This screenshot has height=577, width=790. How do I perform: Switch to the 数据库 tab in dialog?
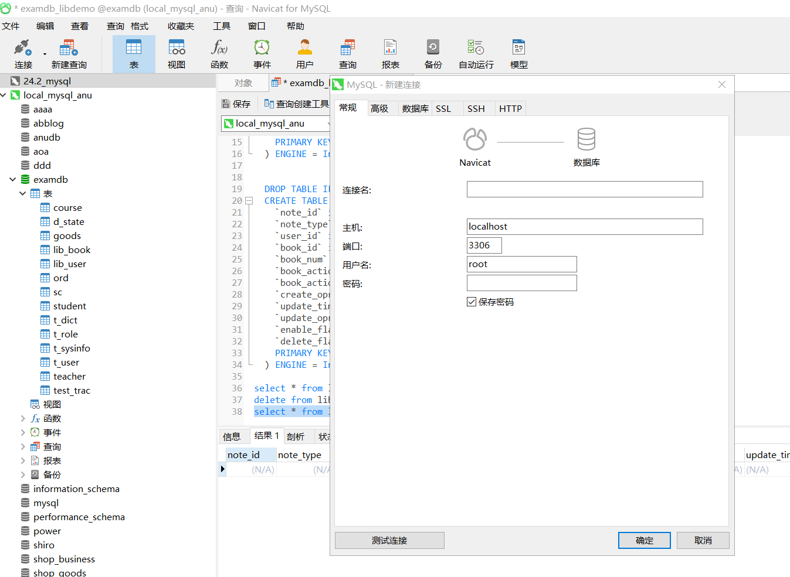pyautogui.click(x=415, y=108)
